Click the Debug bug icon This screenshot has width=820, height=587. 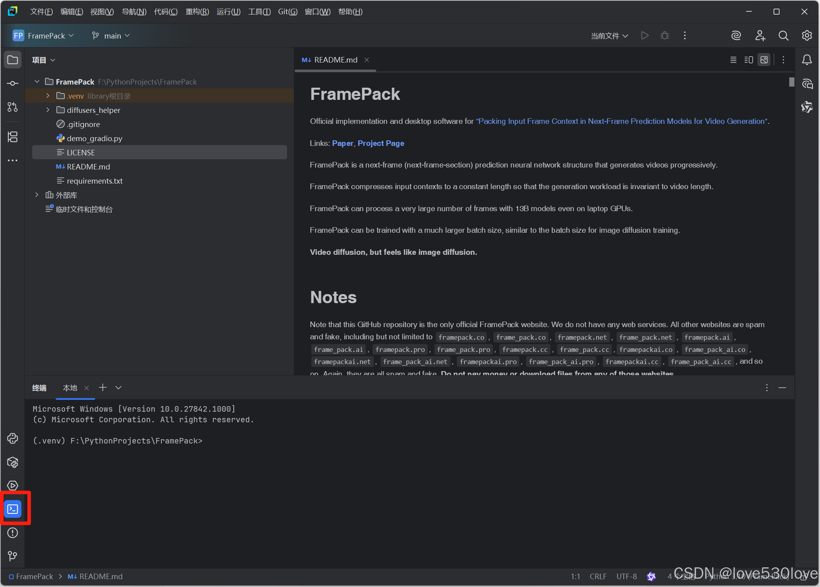[665, 36]
